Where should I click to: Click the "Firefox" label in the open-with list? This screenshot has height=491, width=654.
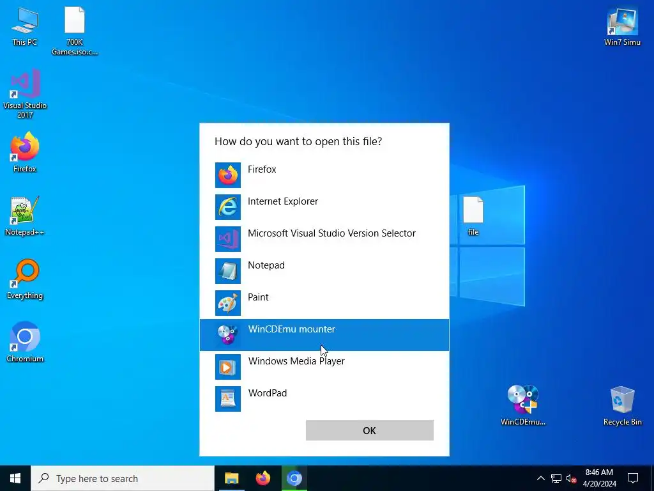(x=262, y=169)
